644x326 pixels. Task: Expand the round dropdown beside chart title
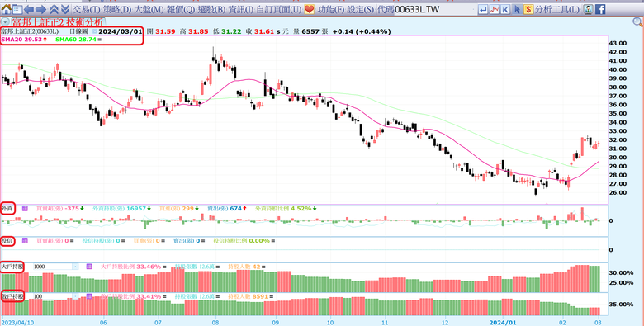[4, 22]
